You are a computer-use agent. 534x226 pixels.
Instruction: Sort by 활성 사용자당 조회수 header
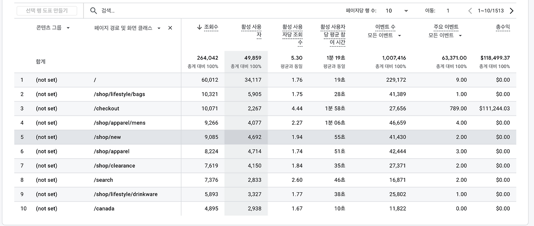[x=292, y=35]
